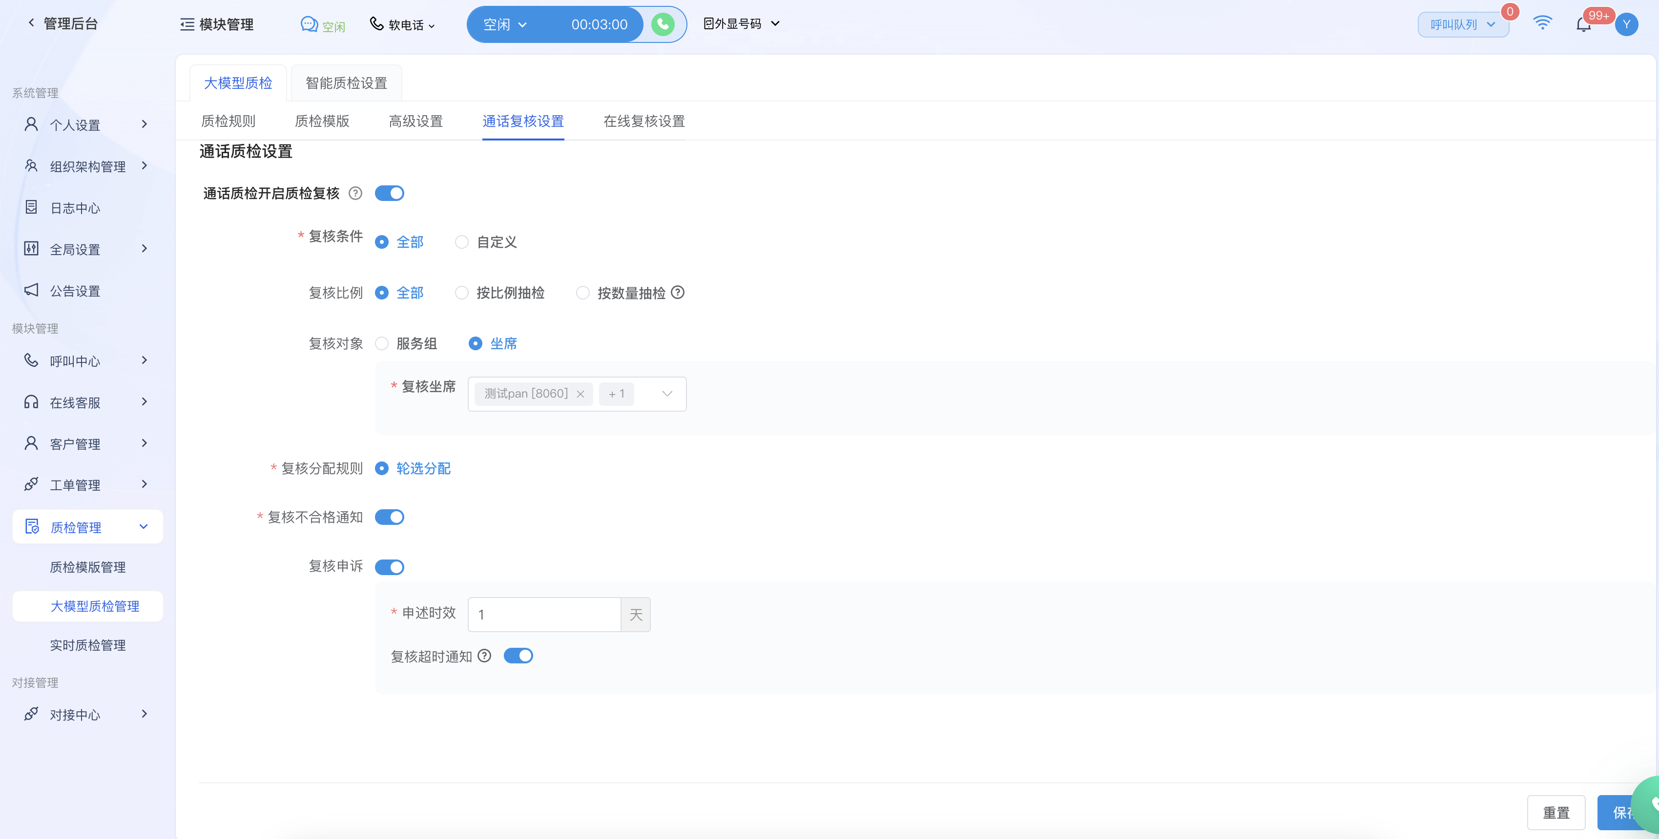Switch to the 智能质检设置 tab

(x=346, y=83)
